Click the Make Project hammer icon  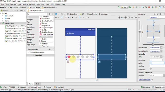[119, 7]
